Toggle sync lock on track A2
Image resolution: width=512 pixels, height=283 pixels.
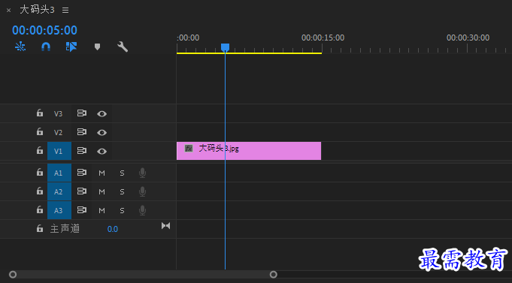[82, 191]
